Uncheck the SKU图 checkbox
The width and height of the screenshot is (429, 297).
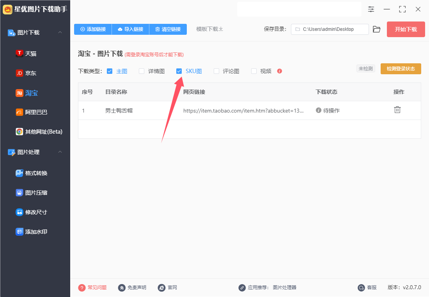[179, 71]
